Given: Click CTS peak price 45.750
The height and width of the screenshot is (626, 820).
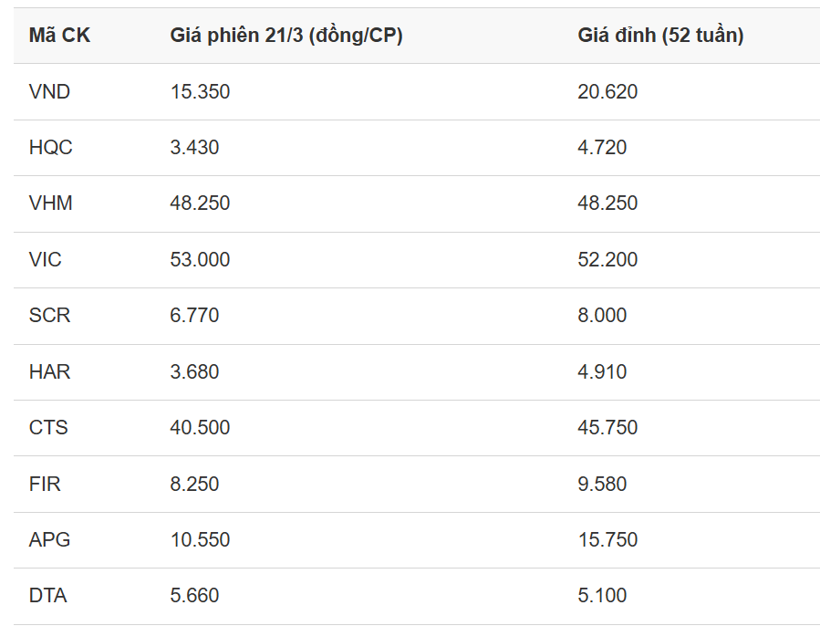Looking at the screenshot, I should click(x=607, y=427).
